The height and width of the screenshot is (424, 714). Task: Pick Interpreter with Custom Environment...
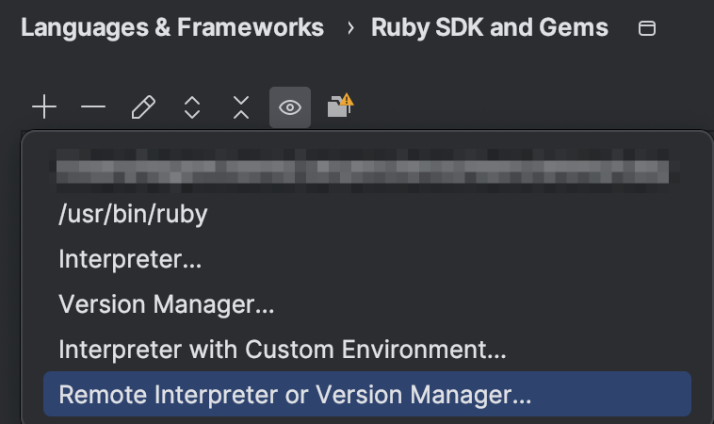tap(283, 350)
